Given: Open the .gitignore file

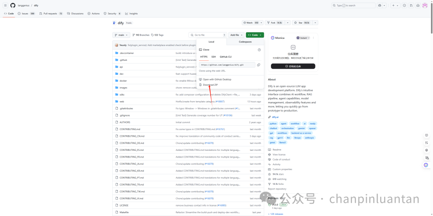Looking at the screenshot, I should click(125, 116).
